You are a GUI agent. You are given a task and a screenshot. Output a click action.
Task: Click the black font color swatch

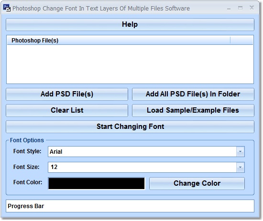tap(97, 183)
